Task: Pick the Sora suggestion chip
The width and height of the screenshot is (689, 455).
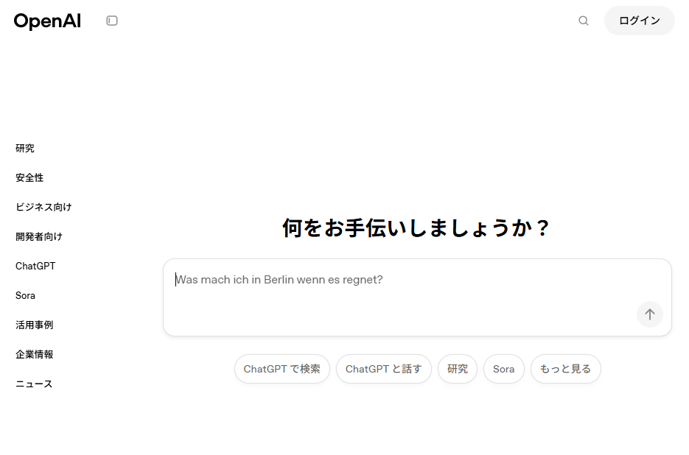Action: click(504, 369)
